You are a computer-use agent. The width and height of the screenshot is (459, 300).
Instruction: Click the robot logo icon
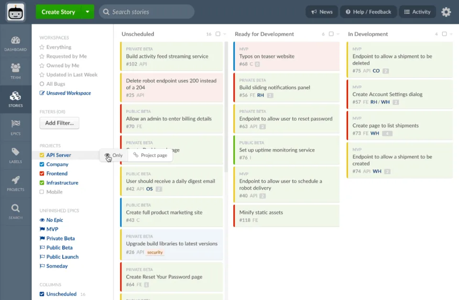click(x=15, y=12)
